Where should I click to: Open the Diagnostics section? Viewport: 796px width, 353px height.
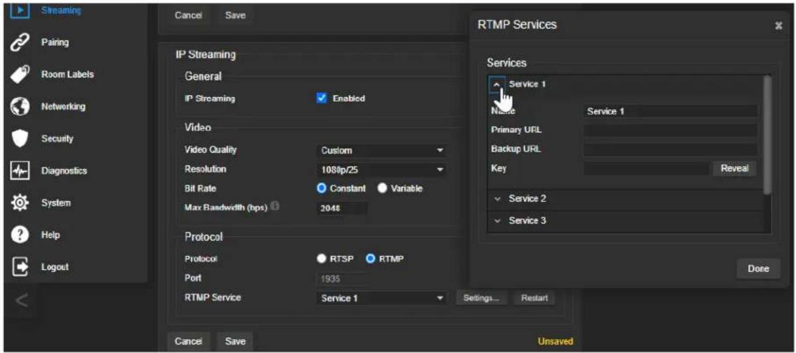pyautogui.click(x=64, y=171)
